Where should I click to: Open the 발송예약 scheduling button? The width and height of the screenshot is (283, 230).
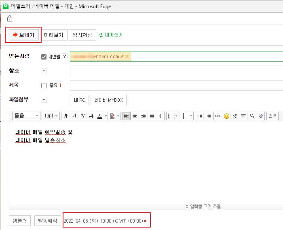tap(48, 221)
